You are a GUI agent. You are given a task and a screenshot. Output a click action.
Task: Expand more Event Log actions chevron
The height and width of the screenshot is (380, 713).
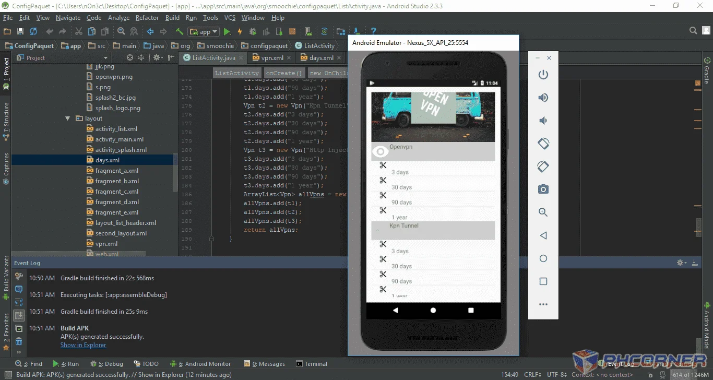click(19, 353)
